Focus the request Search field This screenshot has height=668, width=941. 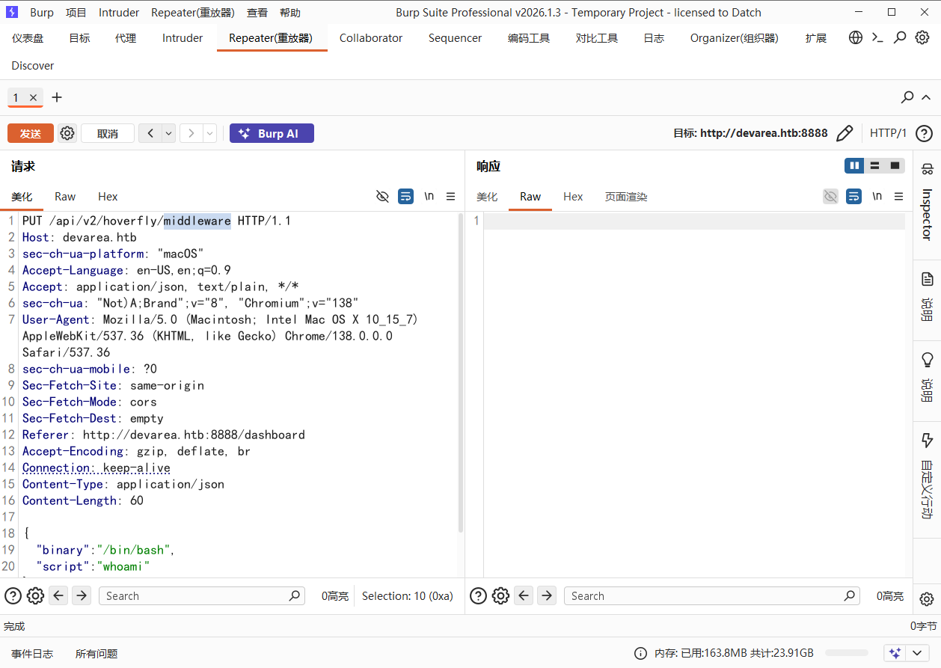point(202,596)
